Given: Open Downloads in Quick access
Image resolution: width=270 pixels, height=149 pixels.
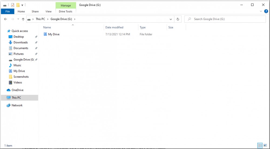Looking at the screenshot, I should [21, 42].
